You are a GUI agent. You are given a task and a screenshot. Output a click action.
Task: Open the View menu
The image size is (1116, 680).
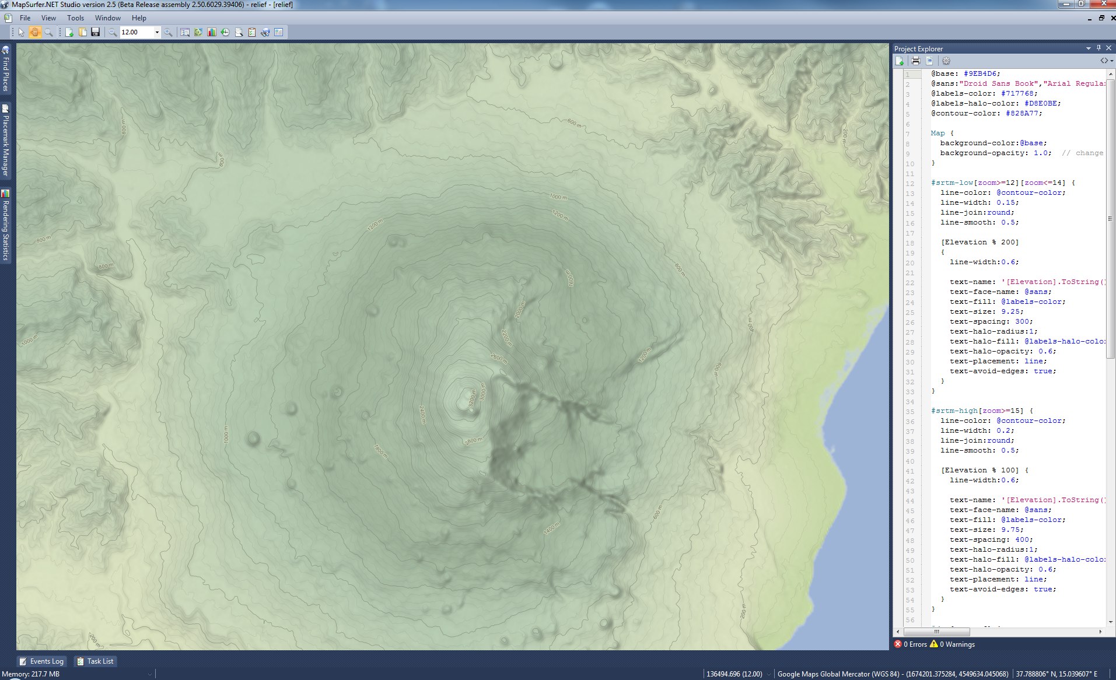[49, 18]
